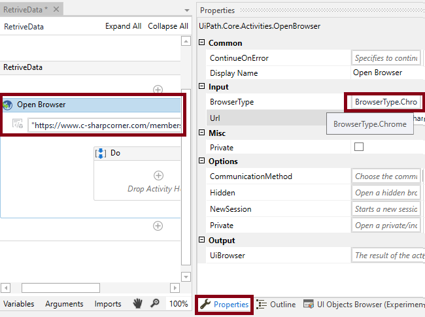Open the Arguments panel
The width and height of the screenshot is (425, 317).
64,304
